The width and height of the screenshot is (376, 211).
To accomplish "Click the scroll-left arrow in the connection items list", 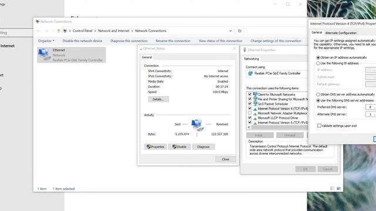I will [x=249, y=127].
